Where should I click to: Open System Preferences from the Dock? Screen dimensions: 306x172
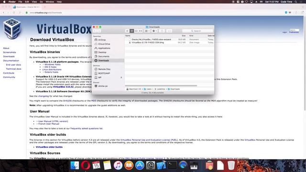tap(151, 165)
